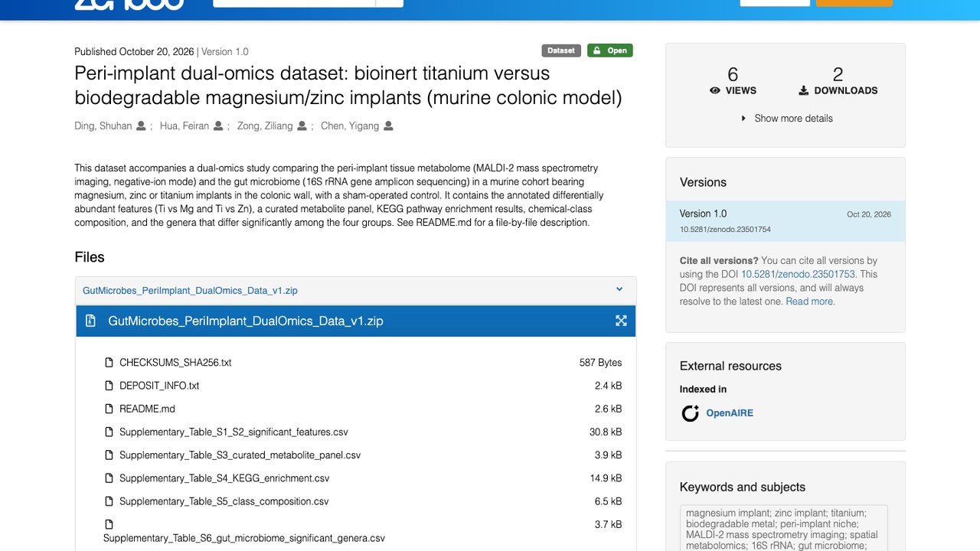
Task: Click the person icon beside Hua, Feiran
Action: 218,126
